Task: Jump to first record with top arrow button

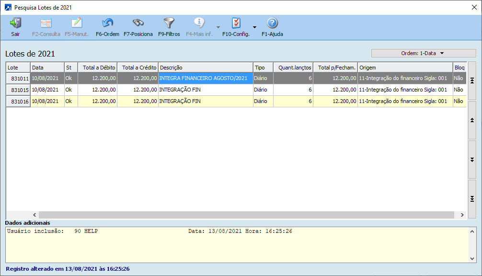Action: [x=472, y=80]
